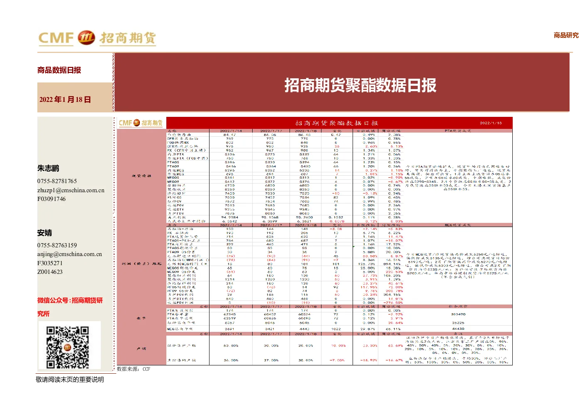Screen dimensions: 582x411
Task: Click the table value 95.1568
Action: [270, 217]
